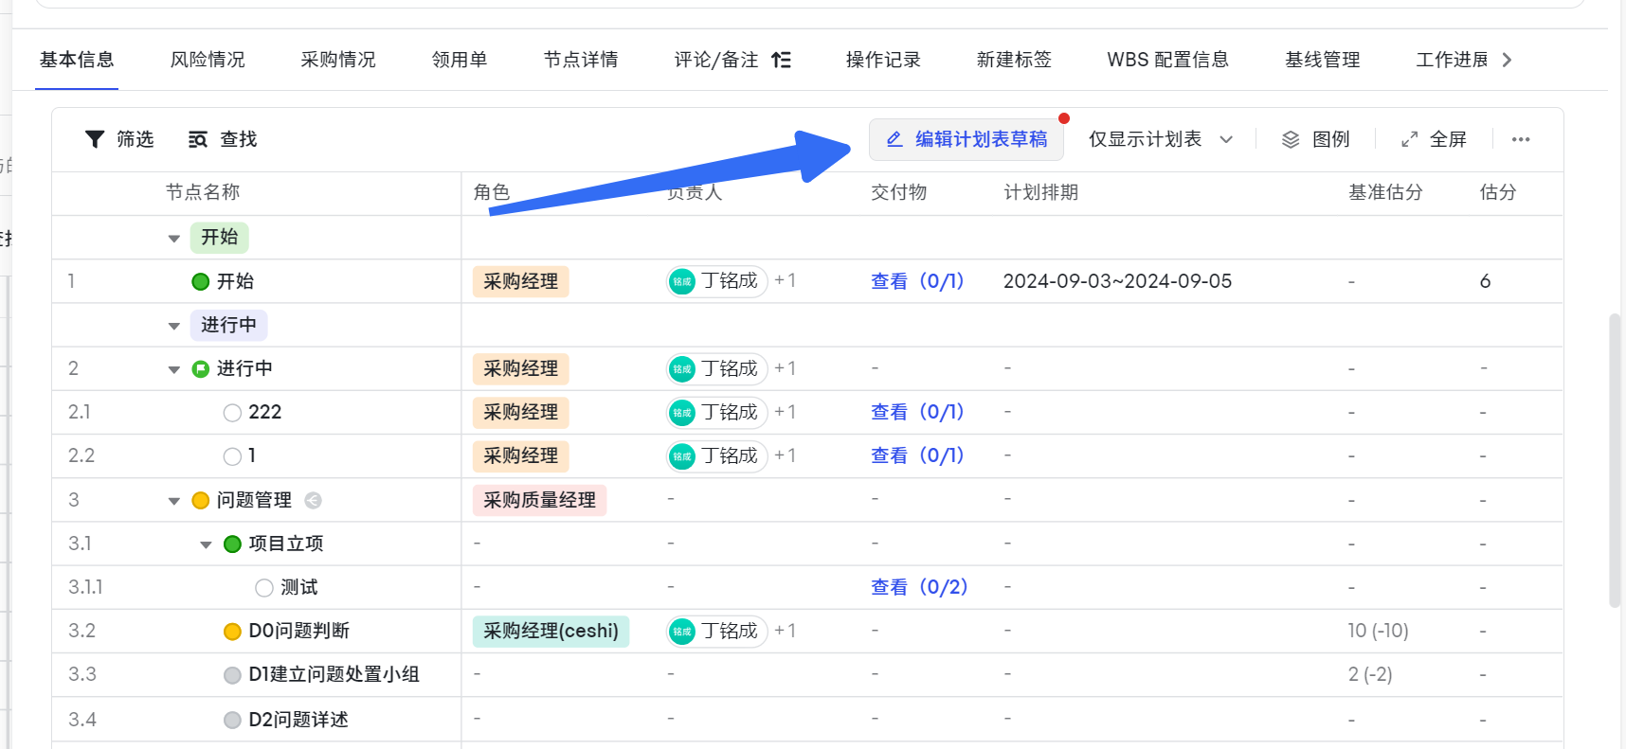The image size is (1626, 749).
Task: Click the fullscreen expand arrows icon
Action: 1409,139
